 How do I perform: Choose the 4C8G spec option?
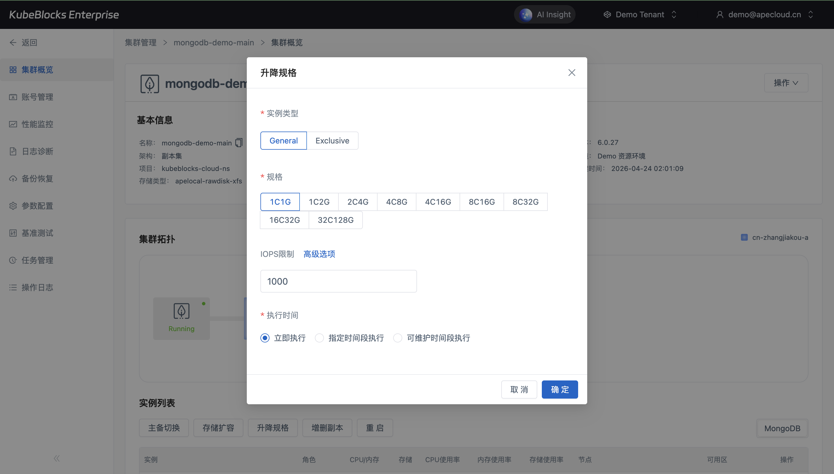click(x=396, y=202)
